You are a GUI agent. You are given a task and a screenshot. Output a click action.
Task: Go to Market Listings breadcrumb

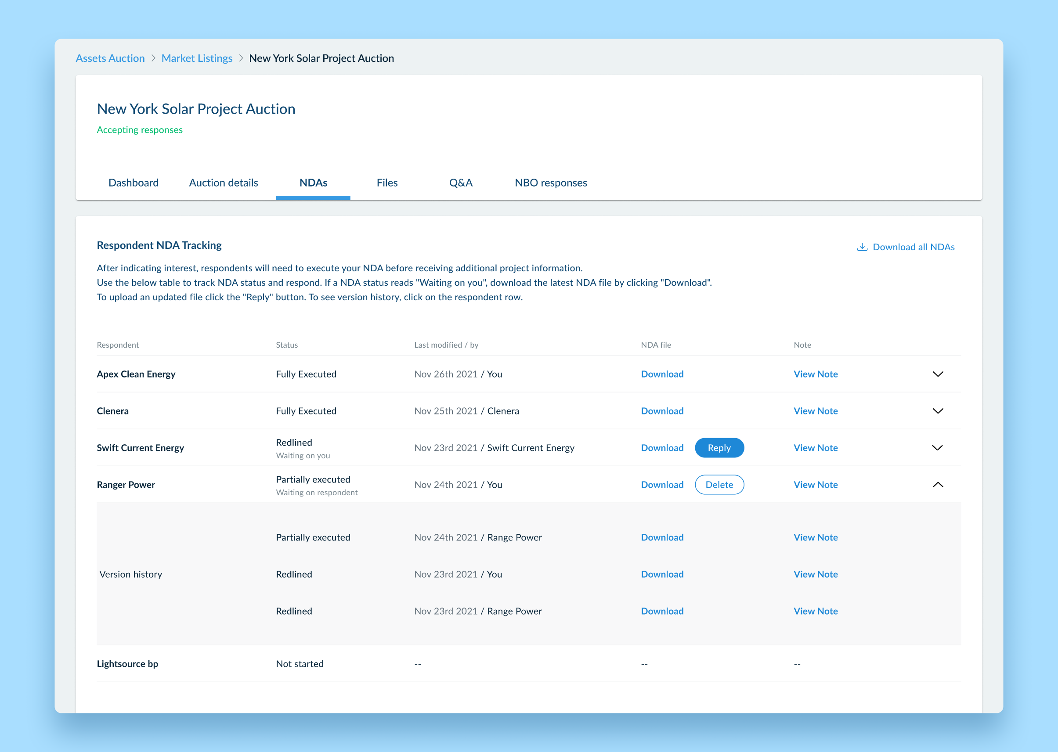point(197,58)
